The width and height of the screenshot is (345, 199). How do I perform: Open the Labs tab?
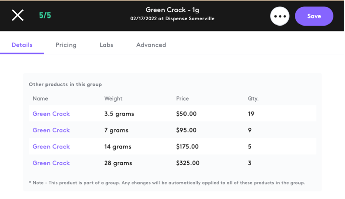106,45
